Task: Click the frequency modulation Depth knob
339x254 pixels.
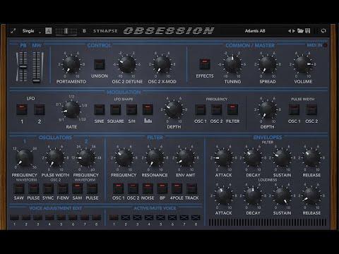Action: [174, 109]
